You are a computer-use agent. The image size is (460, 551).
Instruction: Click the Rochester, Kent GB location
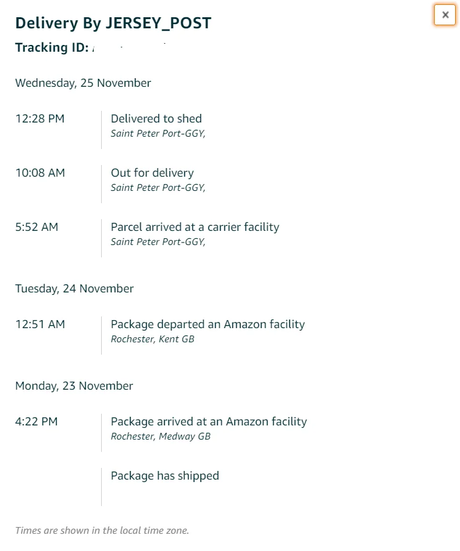tap(152, 339)
